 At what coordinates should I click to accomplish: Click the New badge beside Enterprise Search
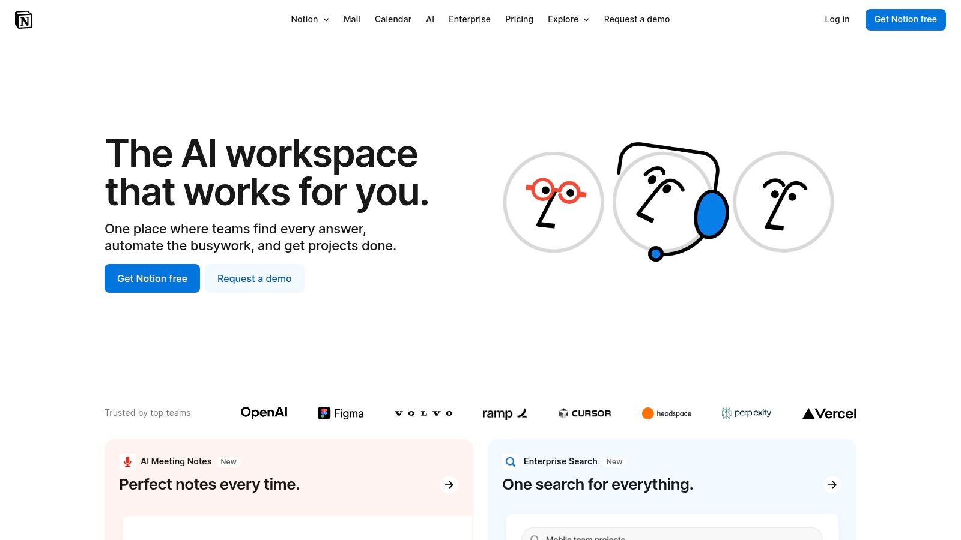pos(614,462)
